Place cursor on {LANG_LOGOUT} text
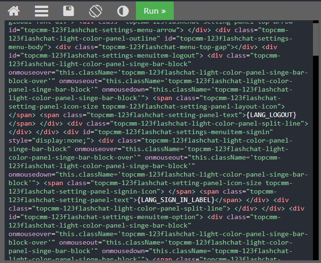The height and width of the screenshot is (263, 321). click(x=271, y=115)
